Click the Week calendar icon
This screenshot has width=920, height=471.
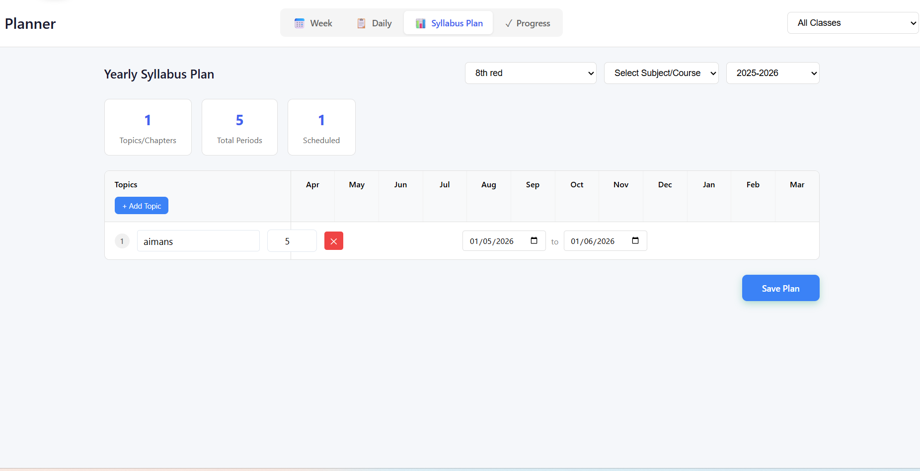(299, 23)
